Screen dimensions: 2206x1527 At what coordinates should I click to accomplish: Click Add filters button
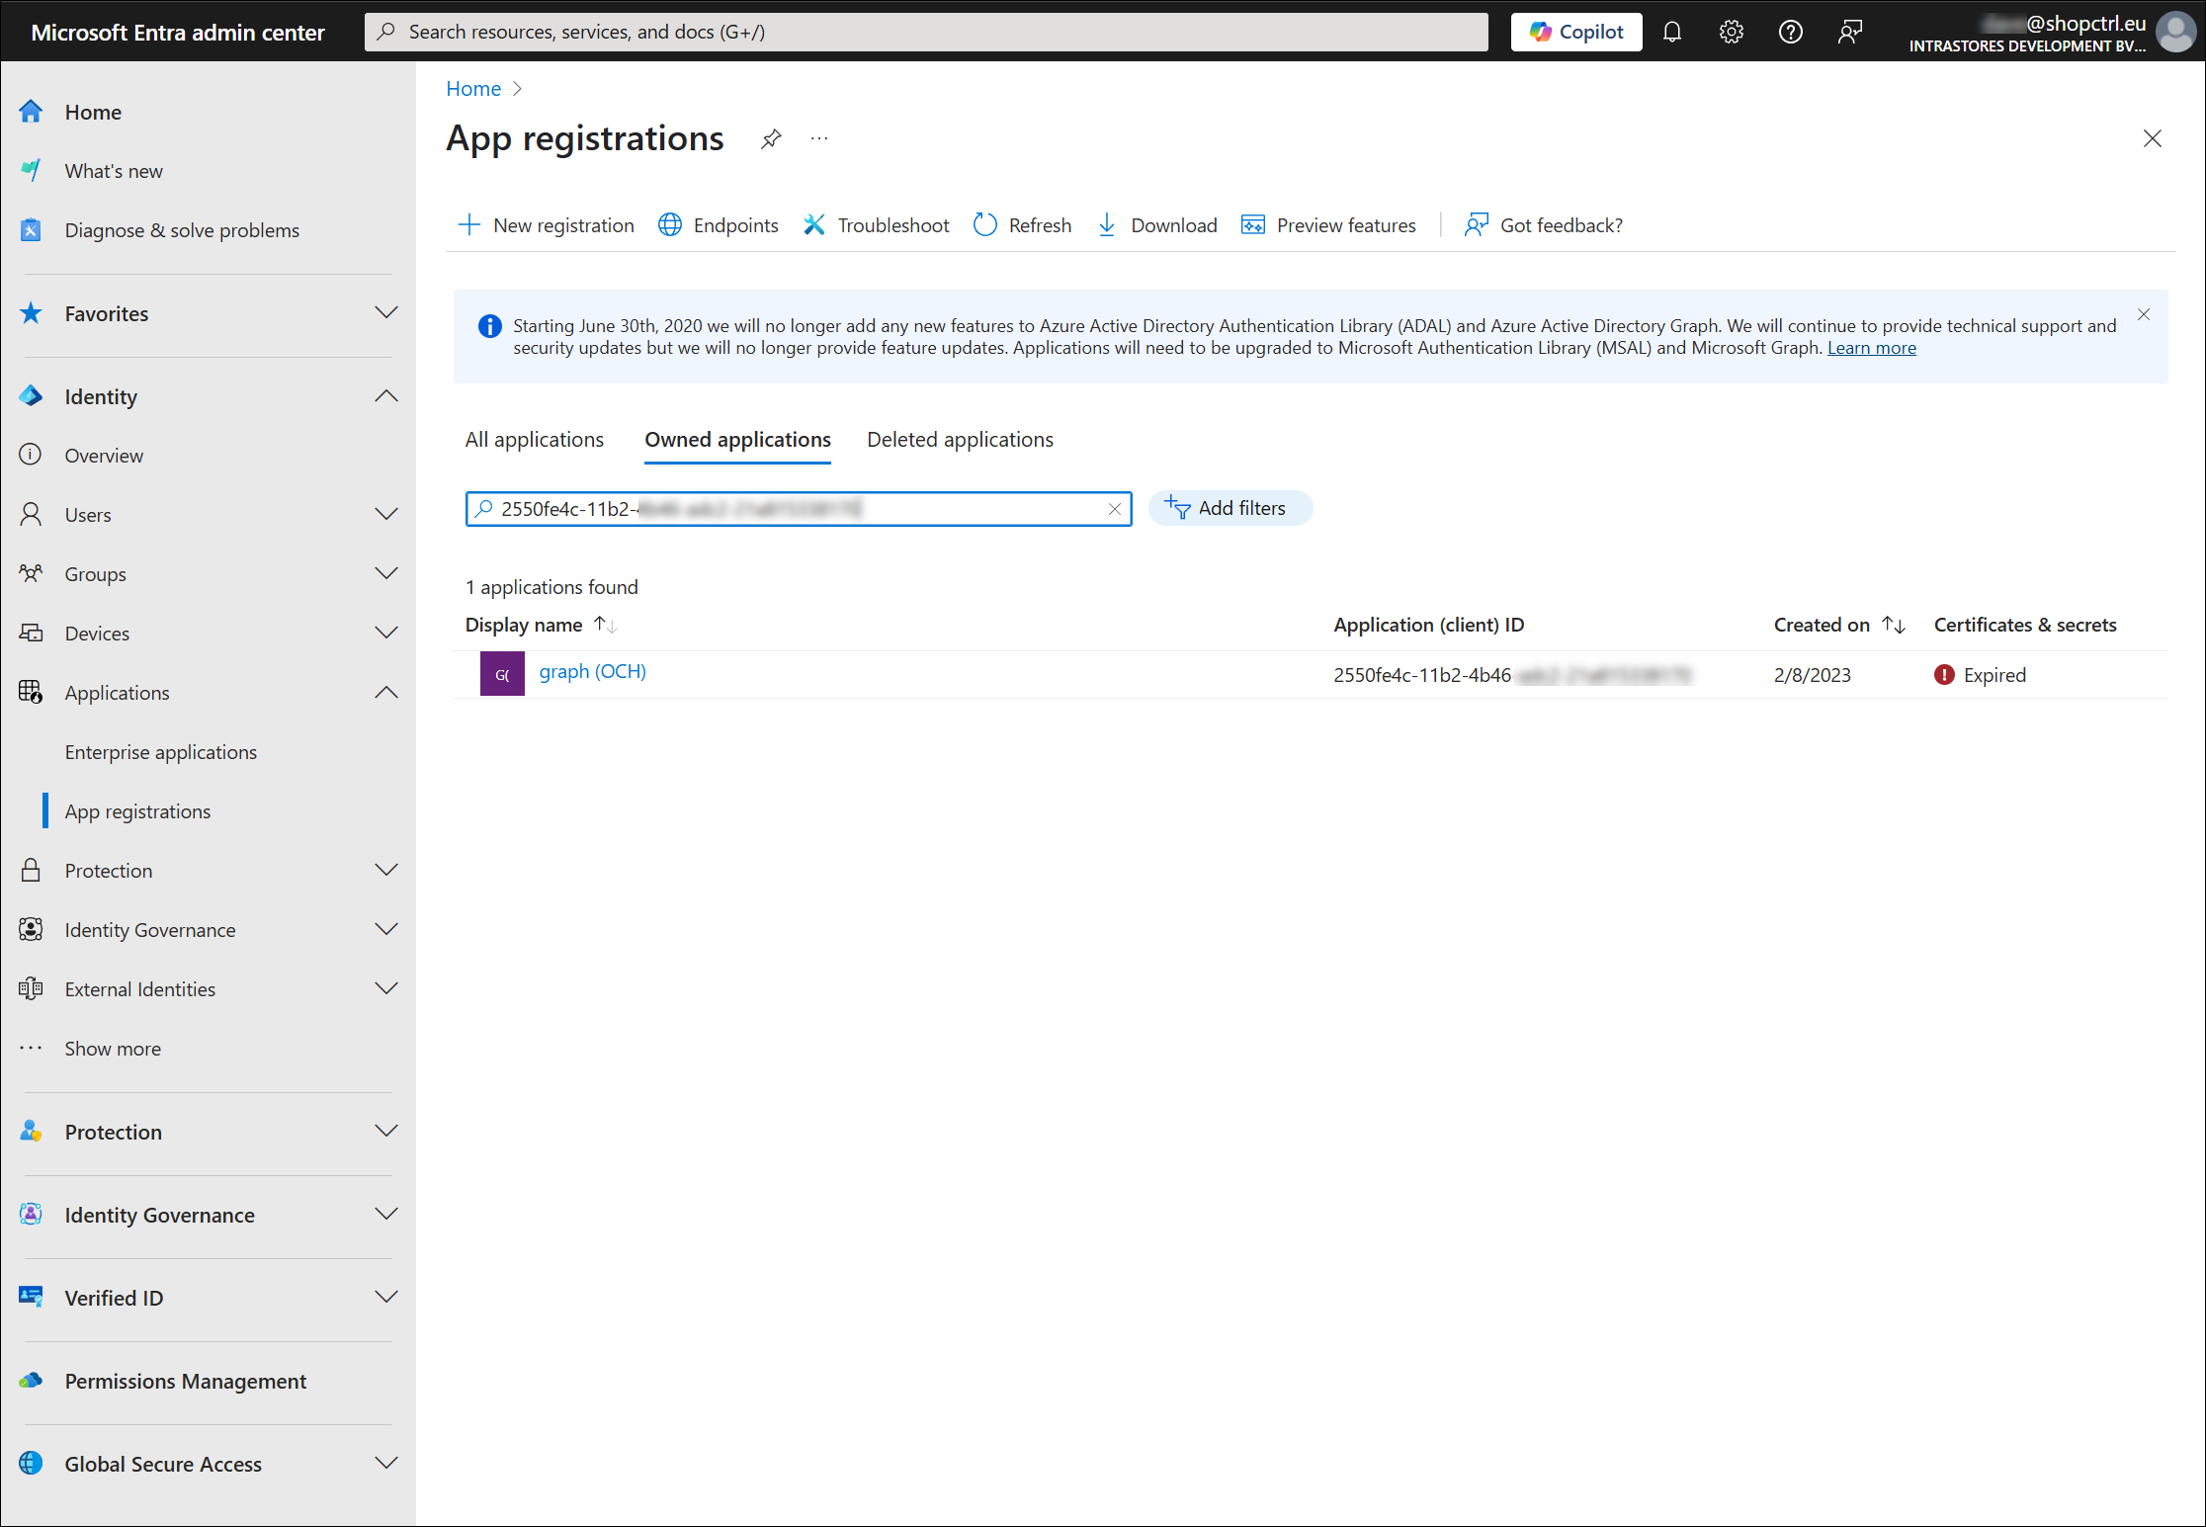pos(1230,508)
